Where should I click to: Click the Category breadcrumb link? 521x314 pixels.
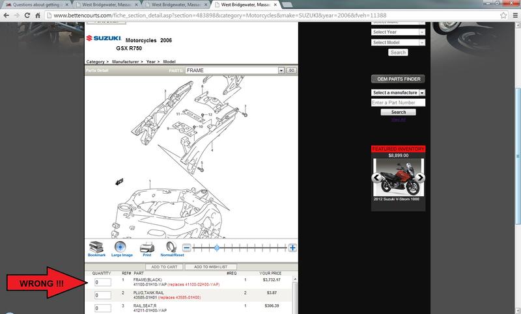point(95,62)
